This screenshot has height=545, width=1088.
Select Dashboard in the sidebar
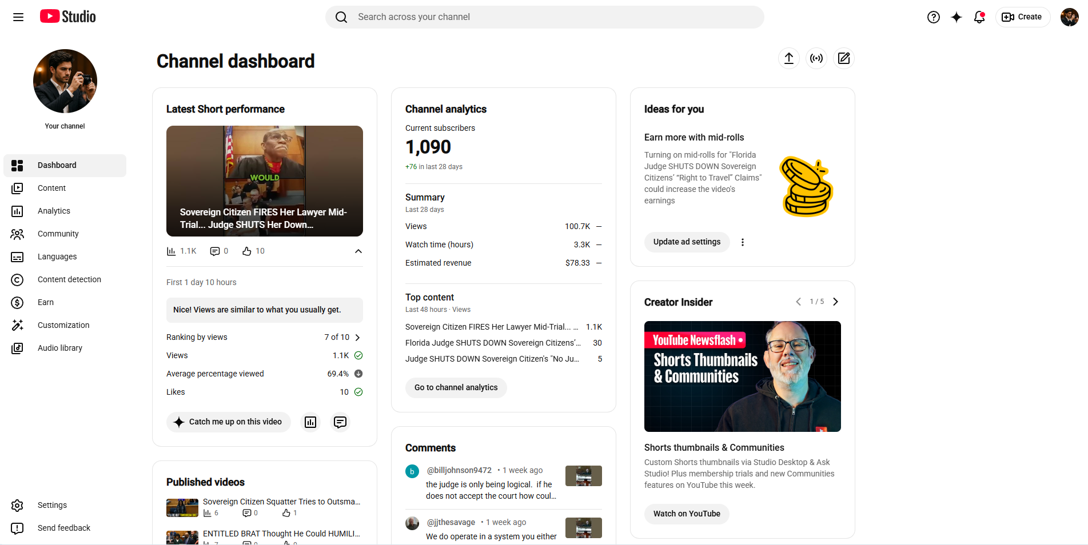(65, 166)
